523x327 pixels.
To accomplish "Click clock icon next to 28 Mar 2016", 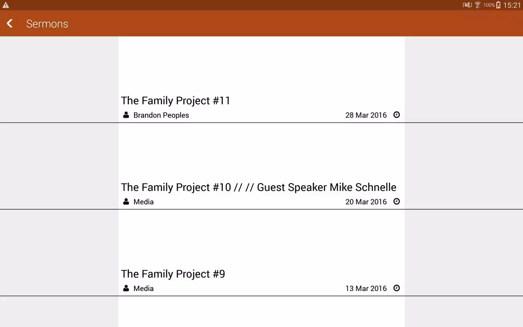I will 396,115.
